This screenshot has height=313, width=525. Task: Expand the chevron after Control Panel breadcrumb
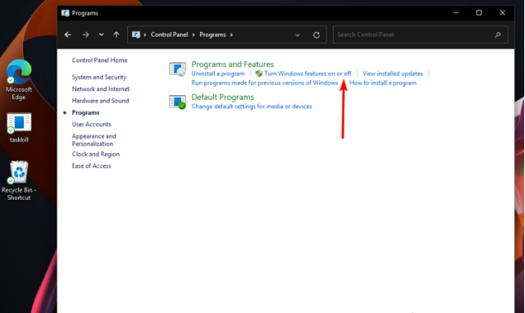(194, 34)
